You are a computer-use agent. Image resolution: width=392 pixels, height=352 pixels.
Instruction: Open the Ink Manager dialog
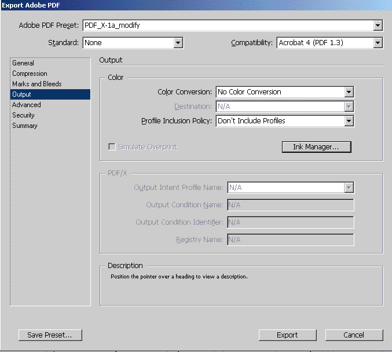tap(317, 147)
